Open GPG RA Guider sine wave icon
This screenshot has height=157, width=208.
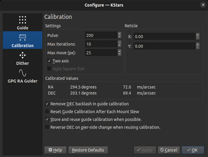click(x=22, y=73)
